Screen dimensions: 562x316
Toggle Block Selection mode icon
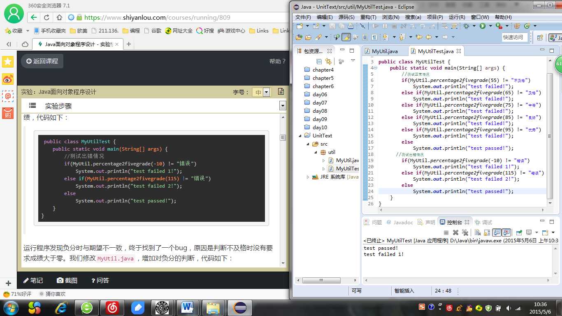pyautogui.click(x=365, y=37)
